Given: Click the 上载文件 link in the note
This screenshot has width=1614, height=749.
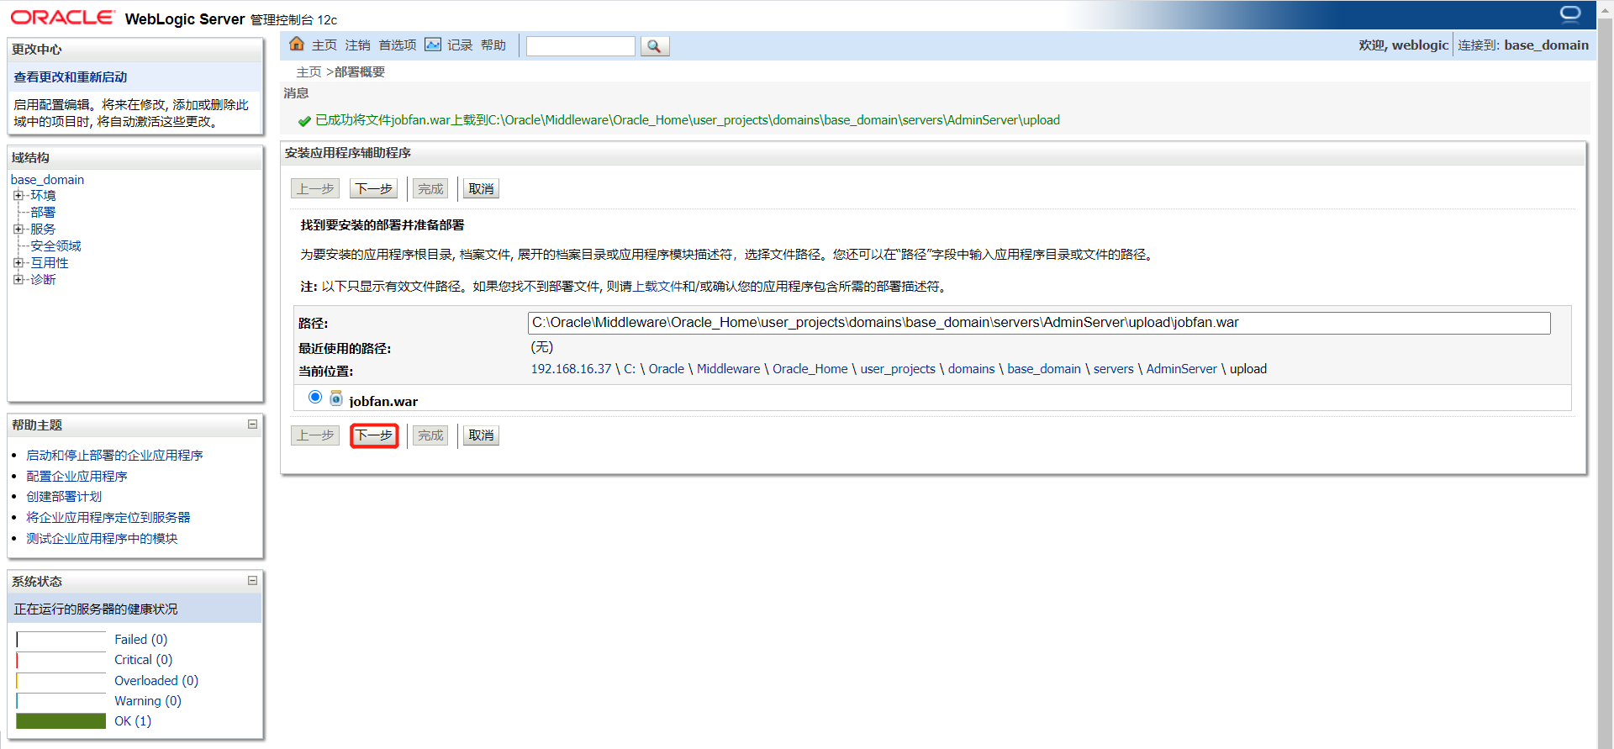Looking at the screenshot, I should pyautogui.click(x=657, y=287).
